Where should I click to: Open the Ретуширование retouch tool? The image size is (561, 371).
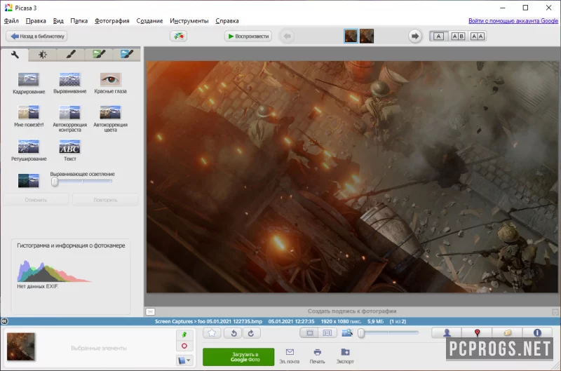tap(29, 150)
